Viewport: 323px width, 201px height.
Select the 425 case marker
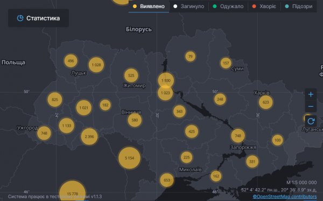pyautogui.click(x=191, y=131)
